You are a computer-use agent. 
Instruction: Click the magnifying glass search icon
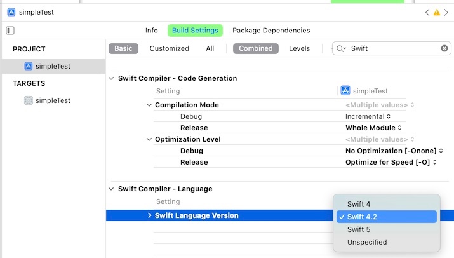pyautogui.click(x=341, y=48)
